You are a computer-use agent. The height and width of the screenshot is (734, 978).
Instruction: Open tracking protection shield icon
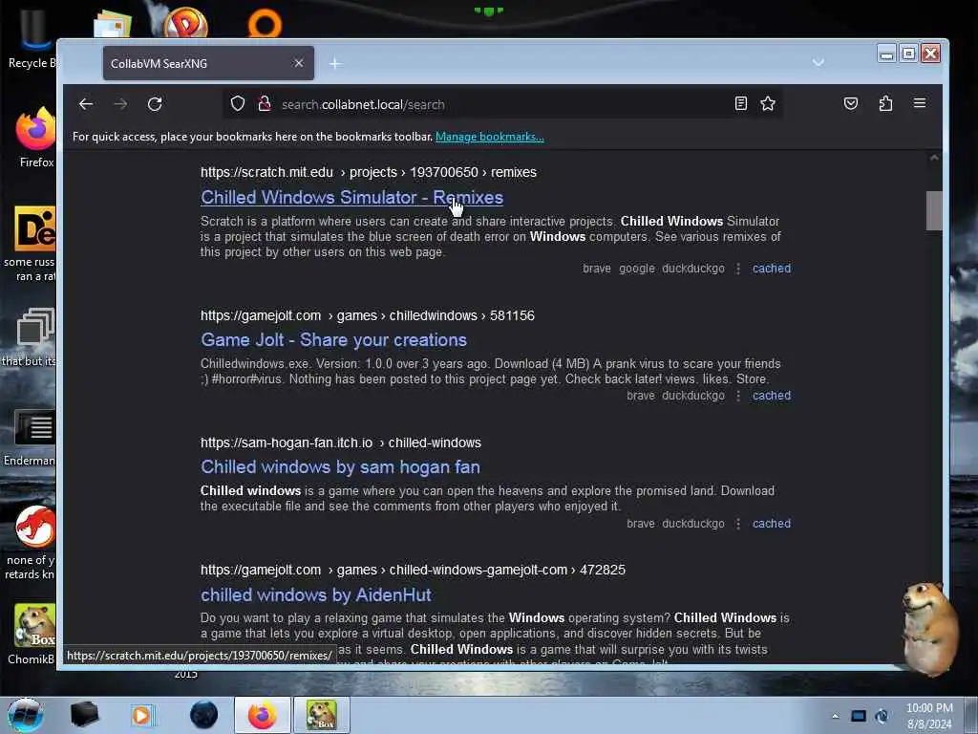[x=238, y=103]
